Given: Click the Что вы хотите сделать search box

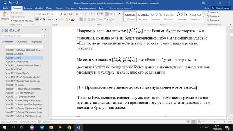Looking at the screenshot, I should click(x=119, y=8).
